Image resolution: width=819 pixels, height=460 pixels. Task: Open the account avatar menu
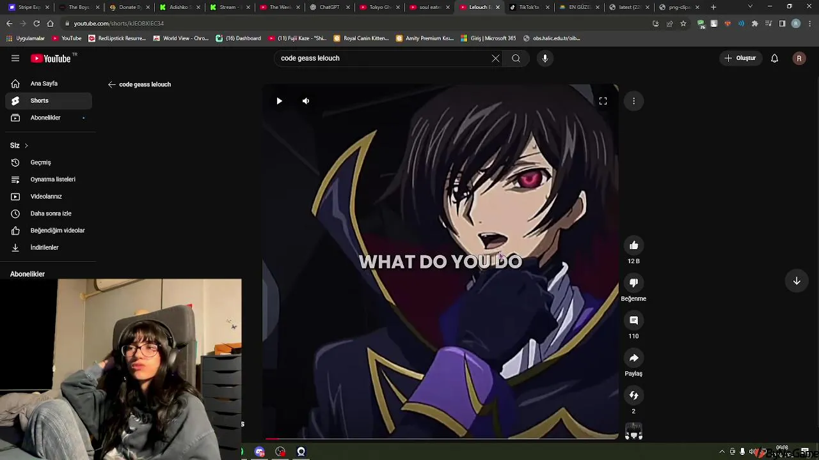799,58
